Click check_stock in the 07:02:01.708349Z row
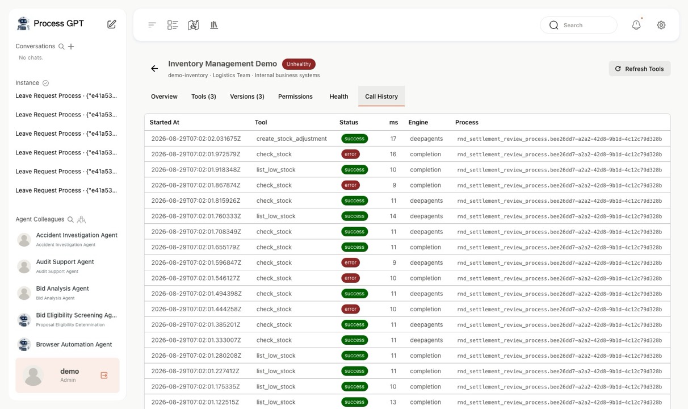688x409 pixels. pyautogui.click(x=274, y=232)
